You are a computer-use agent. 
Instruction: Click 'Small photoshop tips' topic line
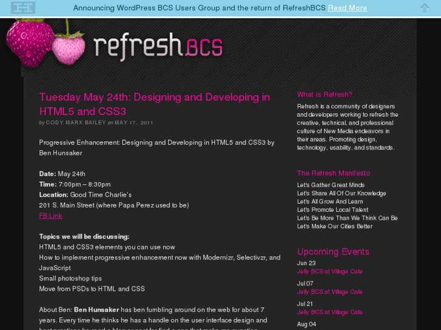click(x=70, y=279)
